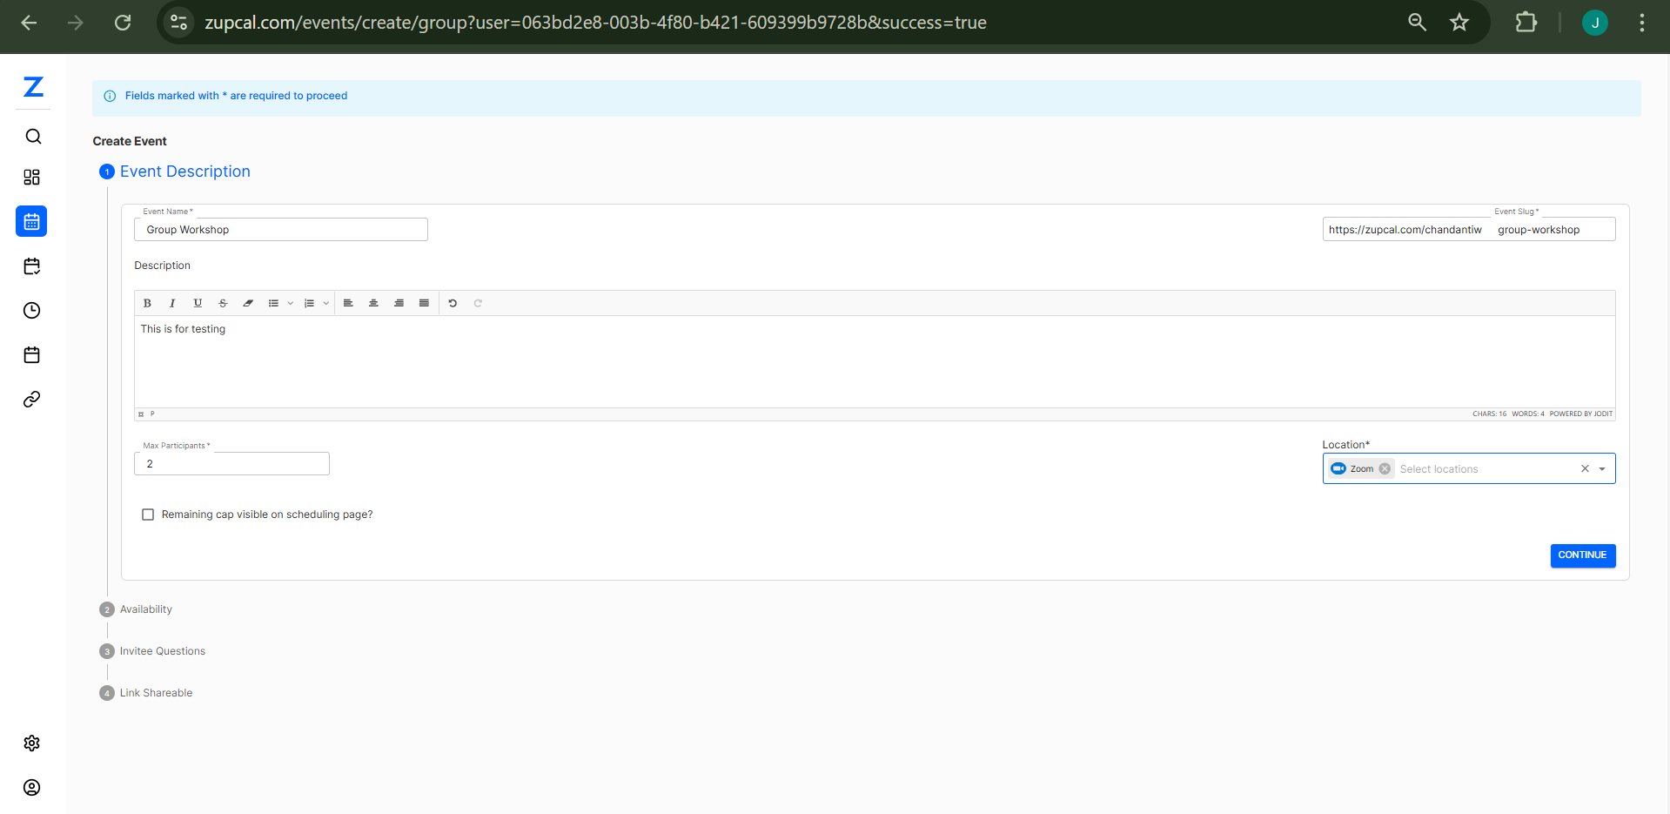Bookmark this page with the star icon
Viewport: 1670px width, 814px height.
[x=1459, y=23]
